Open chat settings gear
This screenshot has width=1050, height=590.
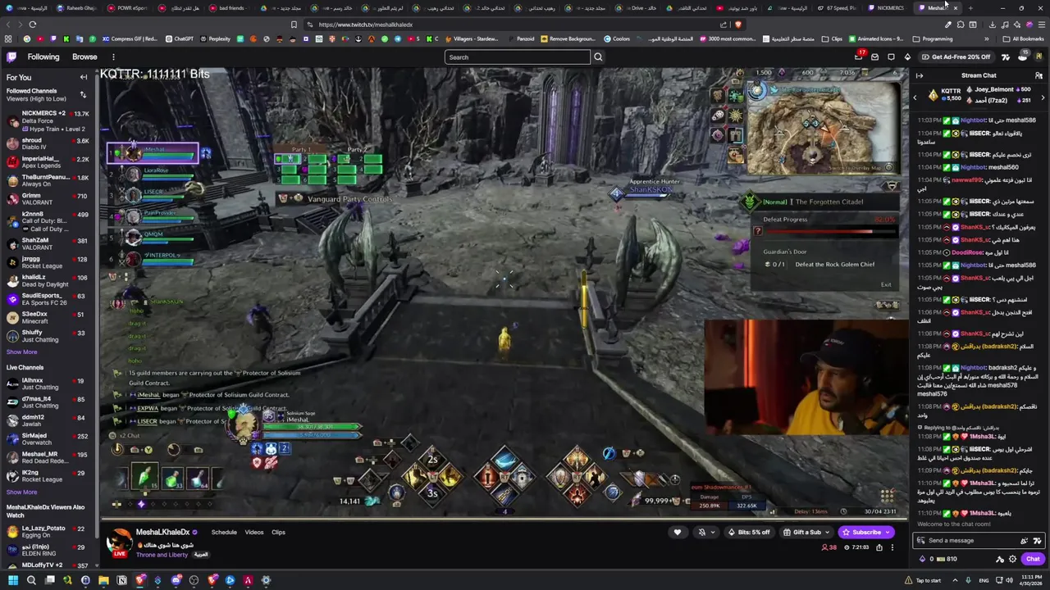click(1012, 559)
